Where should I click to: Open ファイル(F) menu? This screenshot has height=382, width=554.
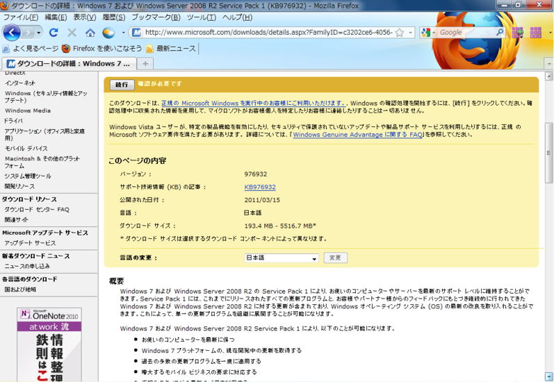[x=21, y=17]
